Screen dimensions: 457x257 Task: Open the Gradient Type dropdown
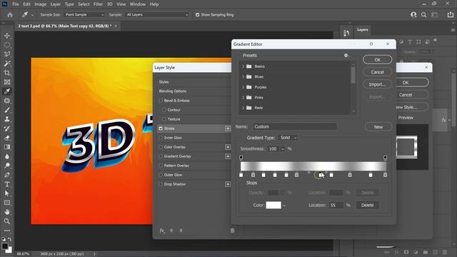(288, 138)
